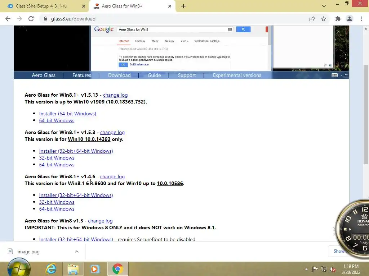Switch to the ClassicShellSetup_4_3_1-ru tab
Viewport: 369px width, 276px height.
[45, 6]
